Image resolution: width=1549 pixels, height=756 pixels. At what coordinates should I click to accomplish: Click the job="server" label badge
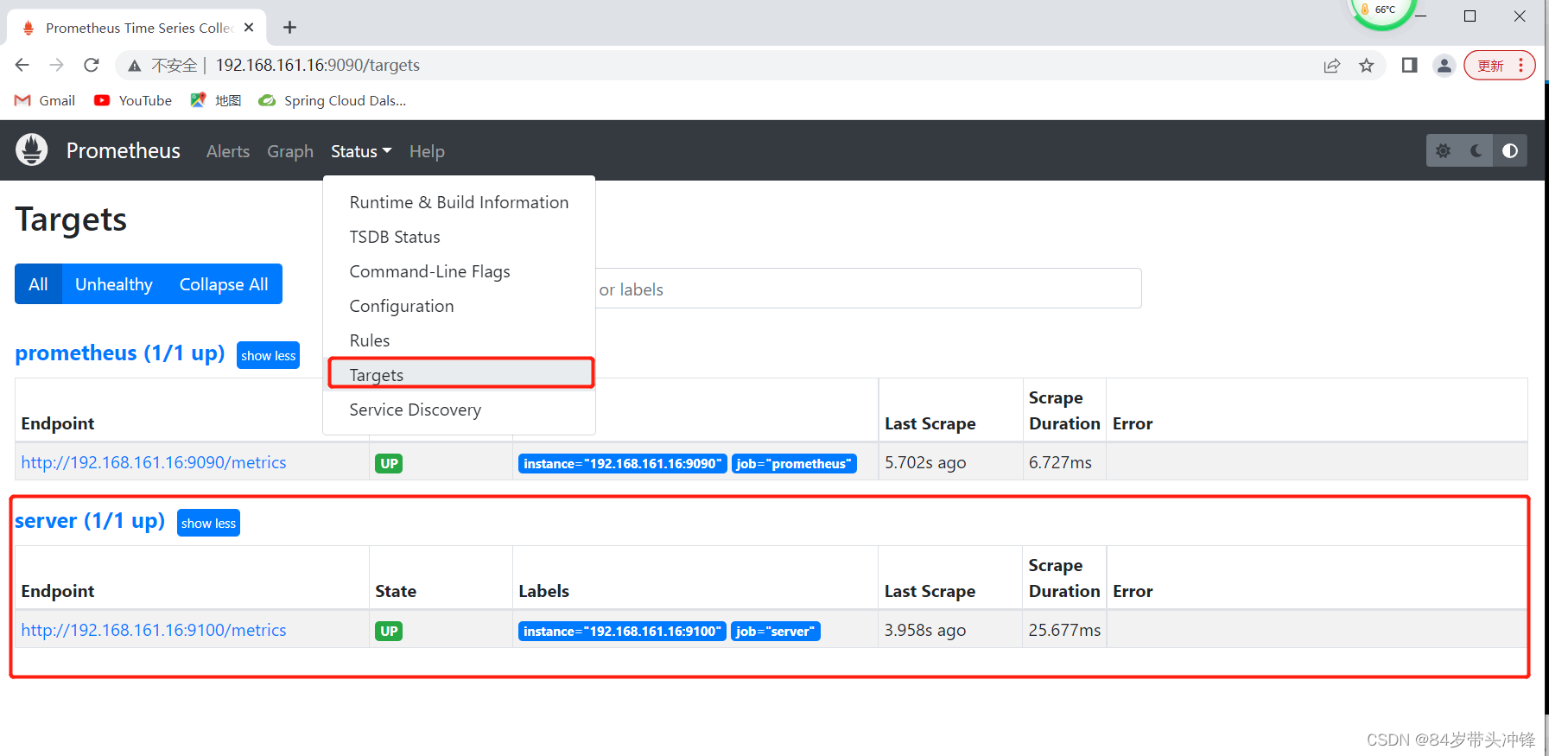[775, 631]
